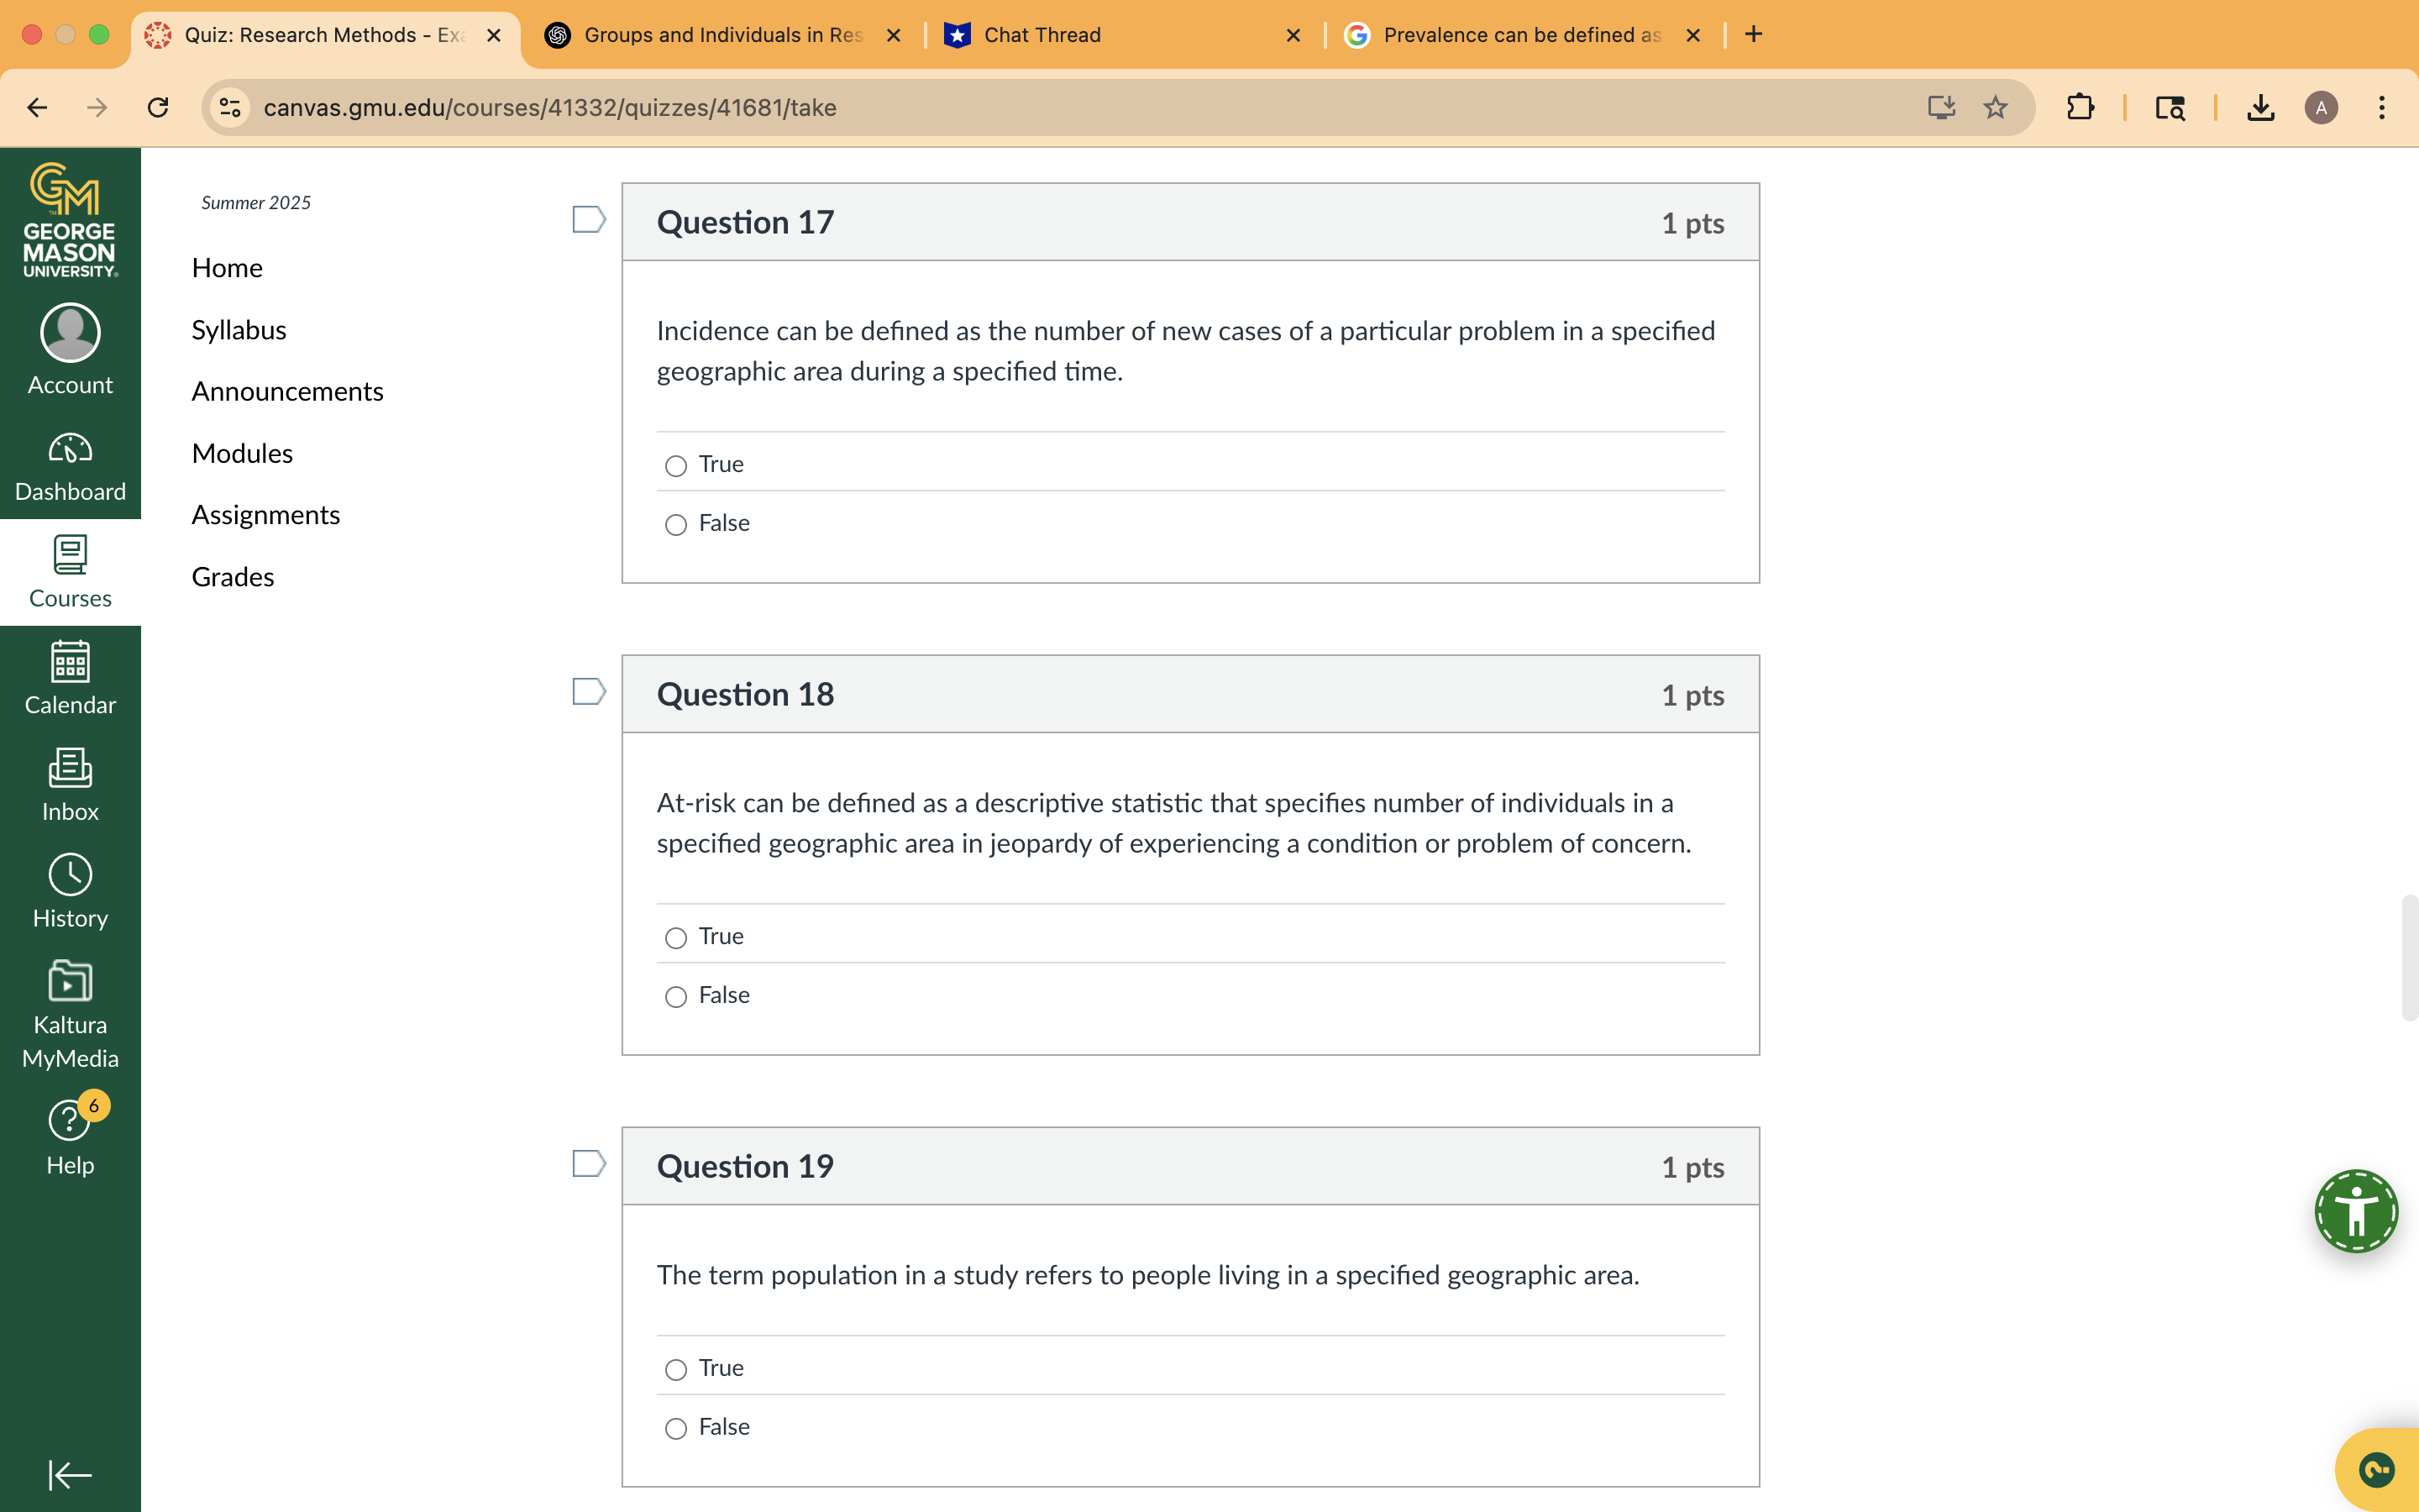This screenshot has height=1512, width=2419.
Task: Select False for Question 18
Action: tap(674, 997)
